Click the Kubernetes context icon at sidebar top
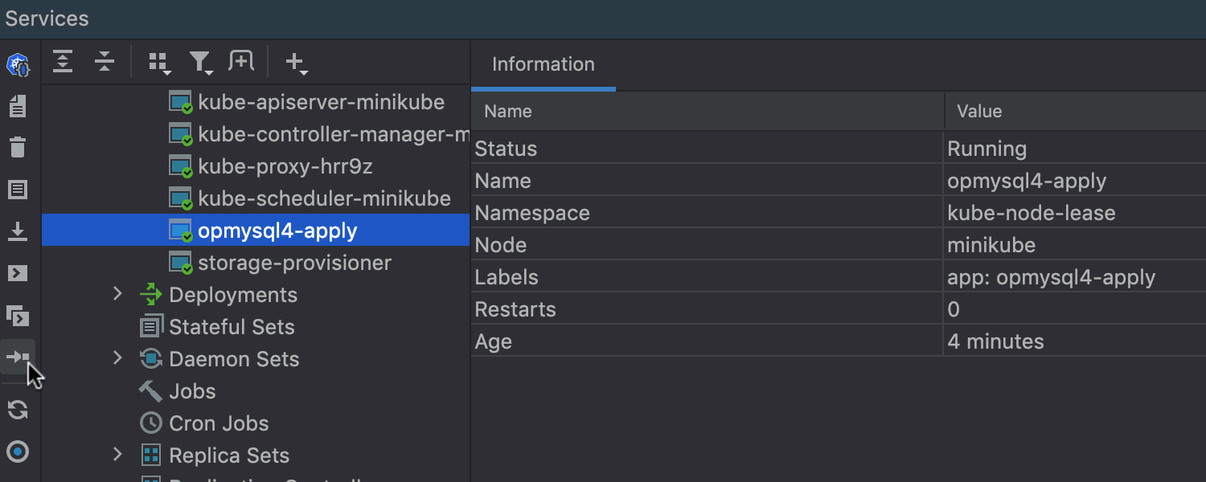Screen dimensions: 1206x482 point(18,65)
